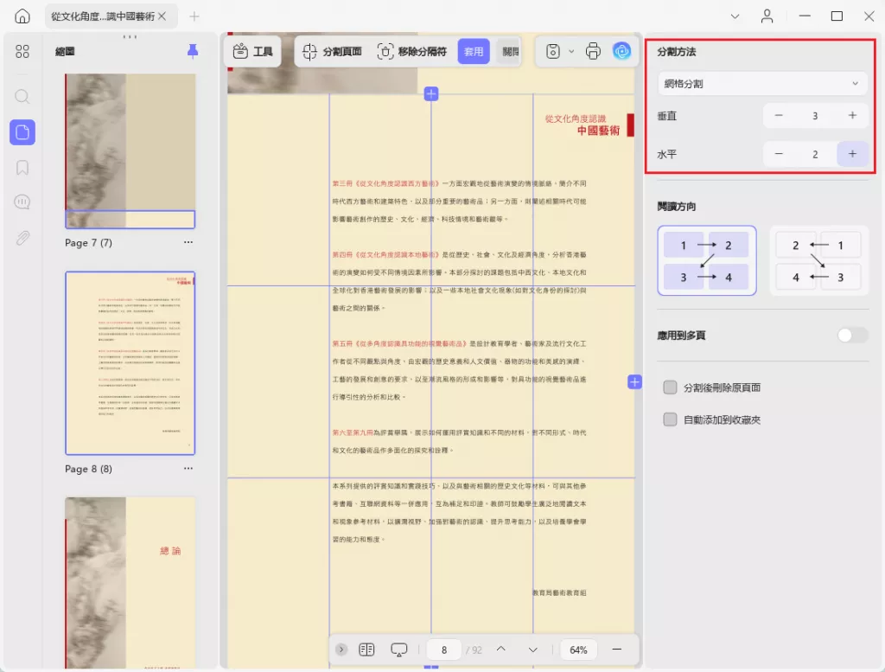Check 自動添加到收藏夾 checkbox
The image size is (885, 672).
coord(670,419)
